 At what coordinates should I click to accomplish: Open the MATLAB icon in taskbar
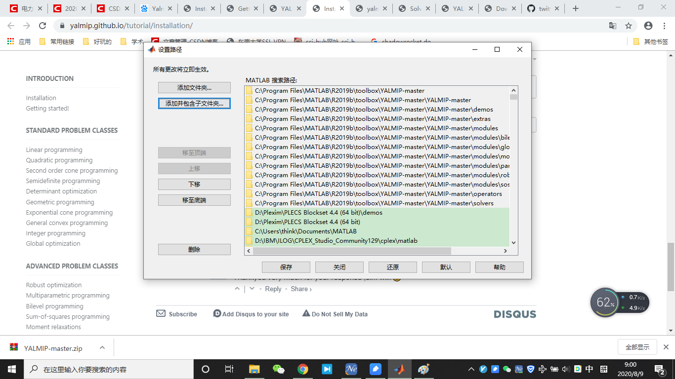coord(399,369)
